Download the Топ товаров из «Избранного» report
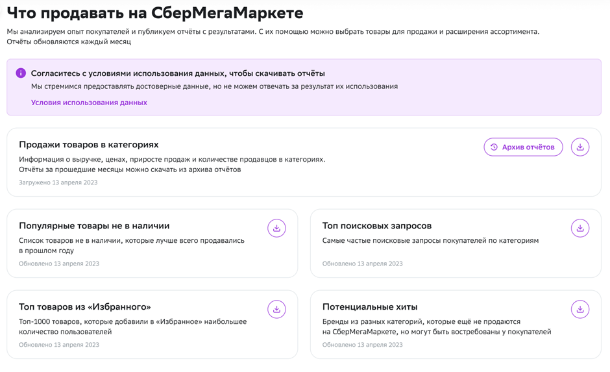The height and width of the screenshot is (372, 610). coord(276,310)
